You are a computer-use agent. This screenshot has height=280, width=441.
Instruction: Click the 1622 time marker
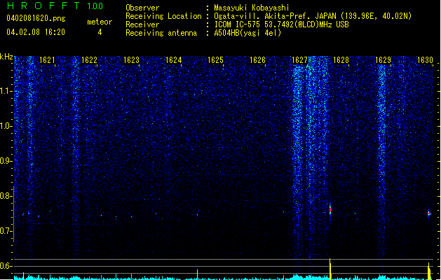pyautogui.click(x=89, y=60)
